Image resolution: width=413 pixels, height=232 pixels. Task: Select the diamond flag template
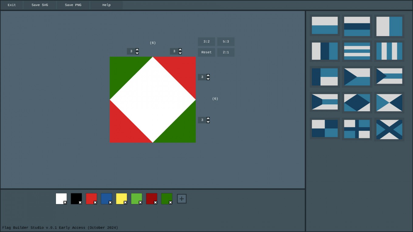357,103
